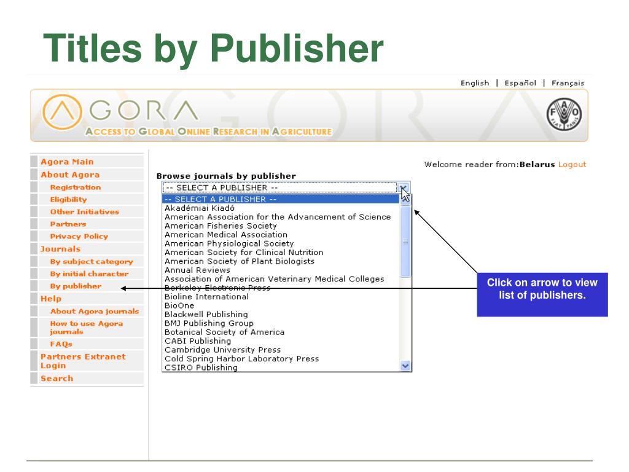Screen dimensions: 629x472
Task: Switch language to English
Action: coord(475,83)
